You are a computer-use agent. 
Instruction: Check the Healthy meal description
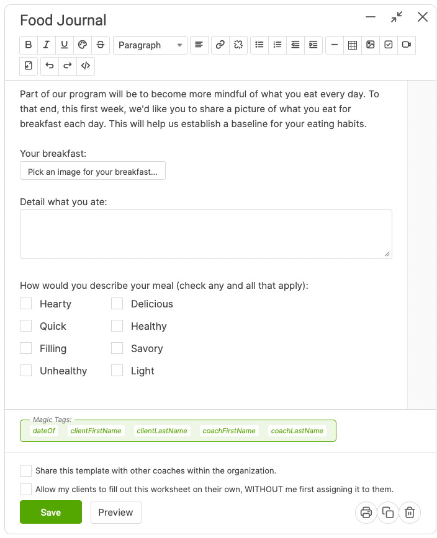click(117, 326)
